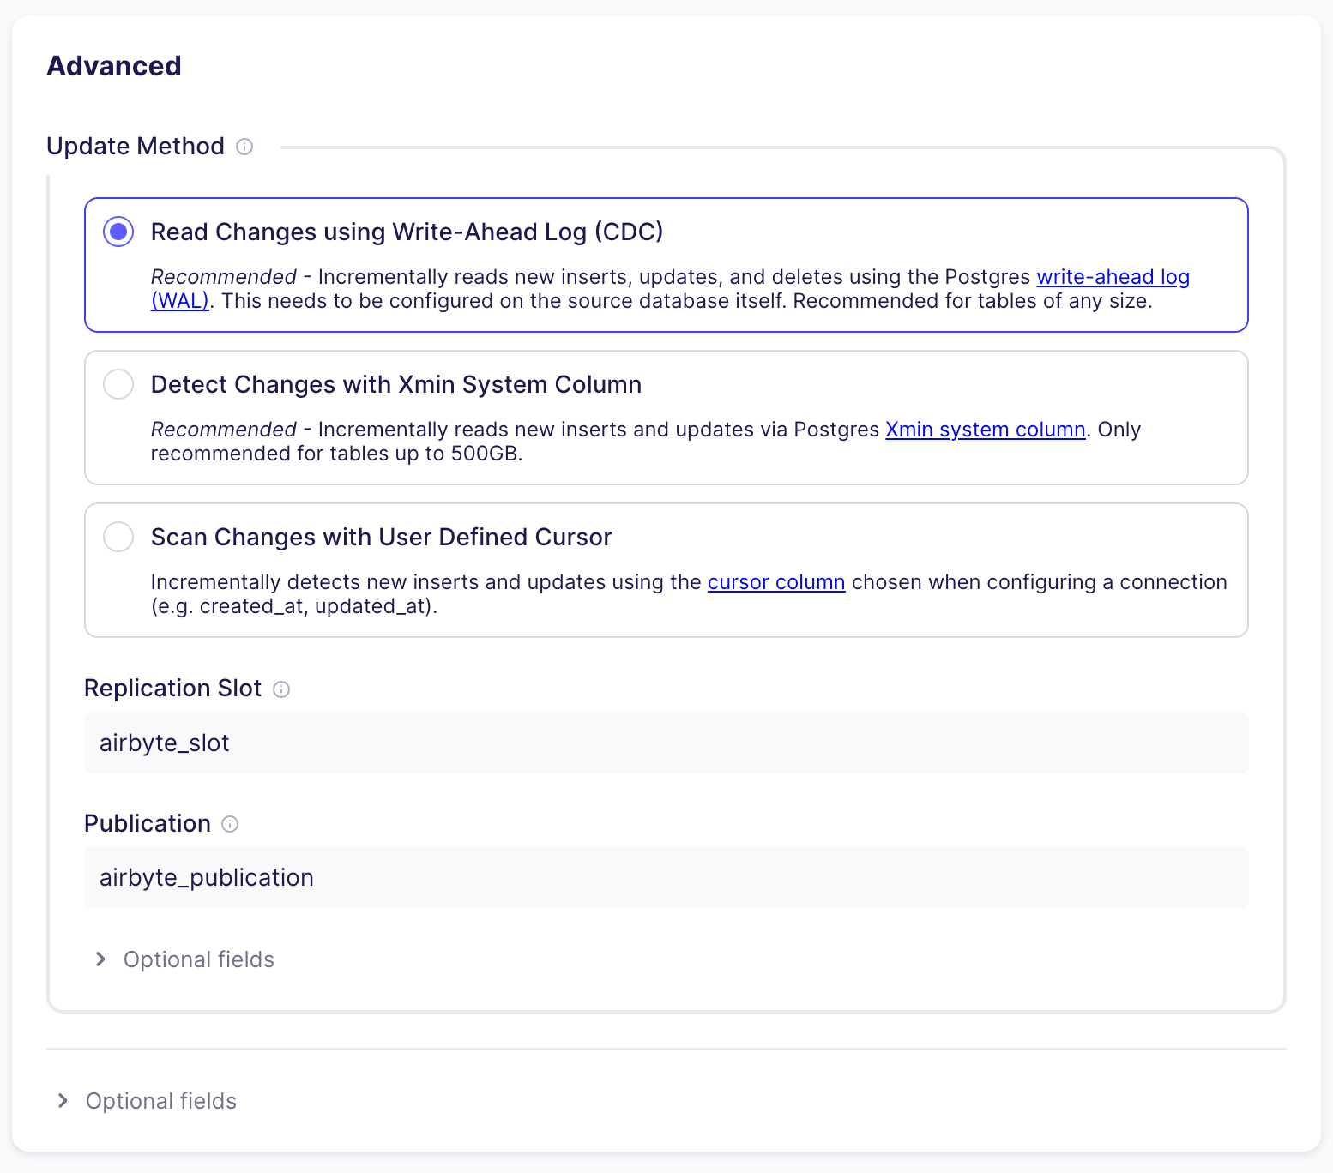Click the chevron beside the bottom Optional fields
Viewport: 1333px width, 1173px height.
(63, 1101)
